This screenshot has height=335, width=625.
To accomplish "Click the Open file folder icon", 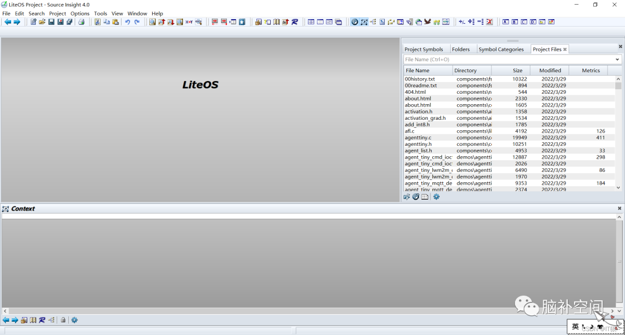I will coord(42,22).
